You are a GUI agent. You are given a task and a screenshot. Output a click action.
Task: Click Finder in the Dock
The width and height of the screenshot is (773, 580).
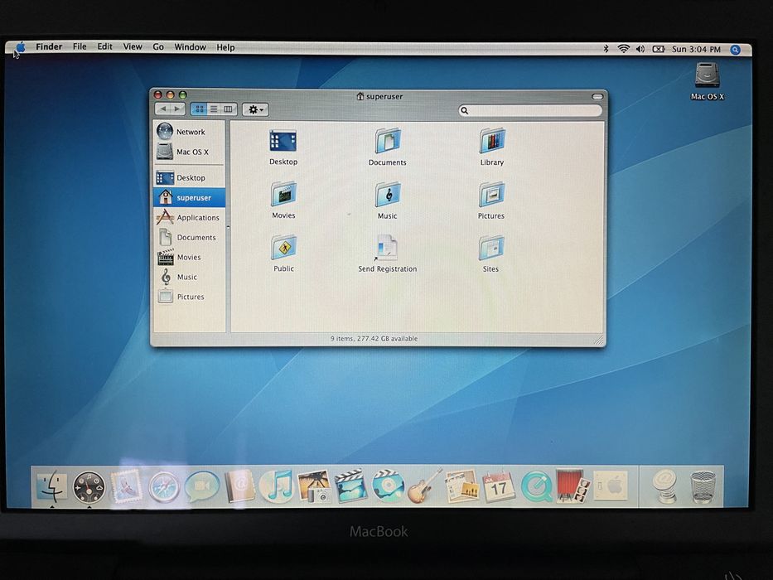coord(51,486)
